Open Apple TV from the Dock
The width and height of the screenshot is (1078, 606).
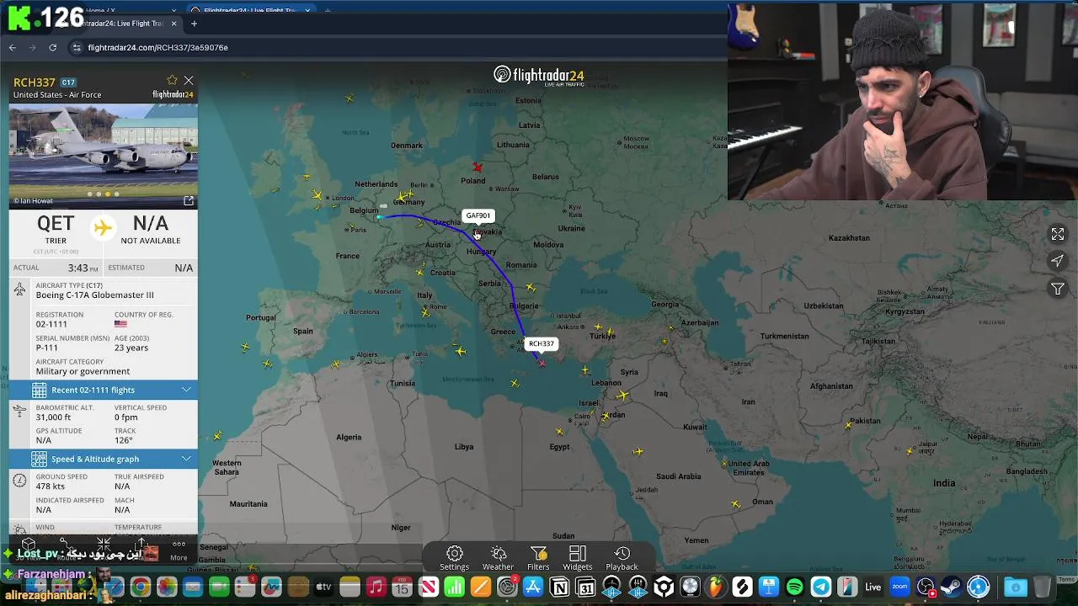[x=324, y=587]
